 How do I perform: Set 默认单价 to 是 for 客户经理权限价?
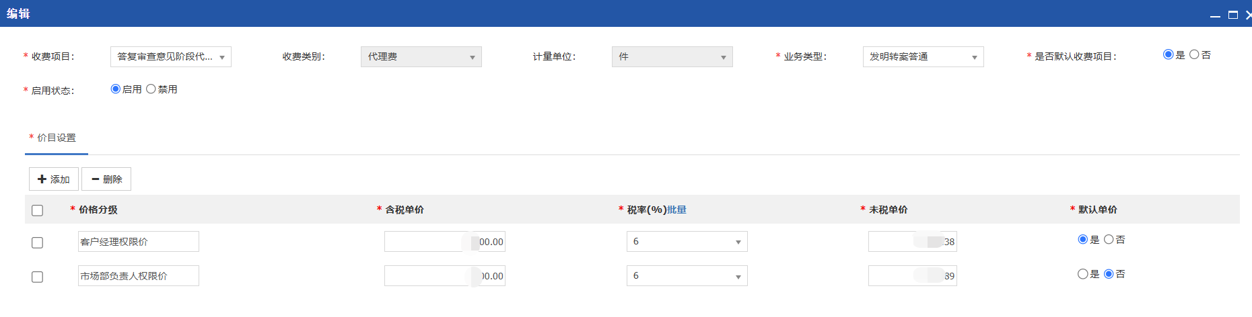pyautogui.click(x=1082, y=239)
